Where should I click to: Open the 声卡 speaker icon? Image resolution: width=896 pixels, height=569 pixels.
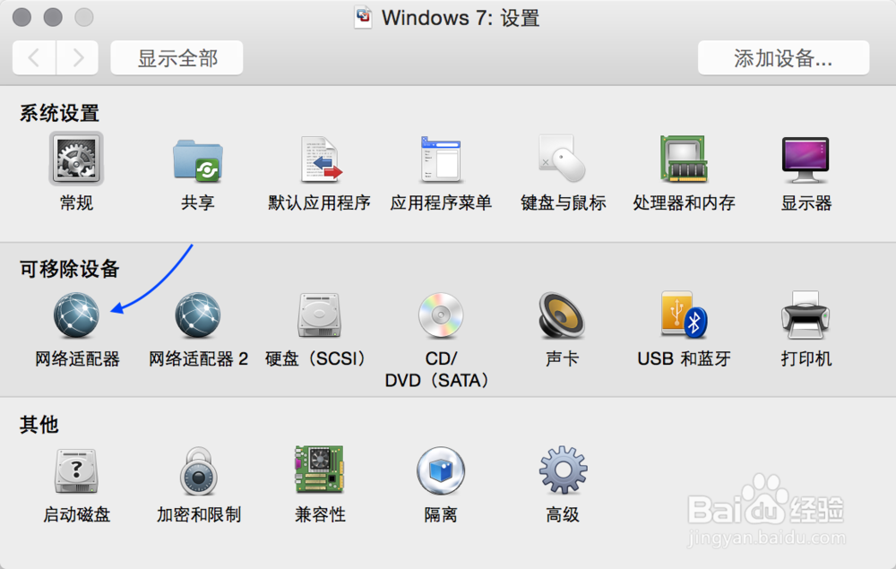(x=562, y=315)
